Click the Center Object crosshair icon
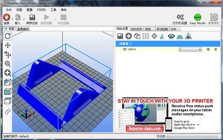This screenshot has width=223, height=140. coord(154,36)
